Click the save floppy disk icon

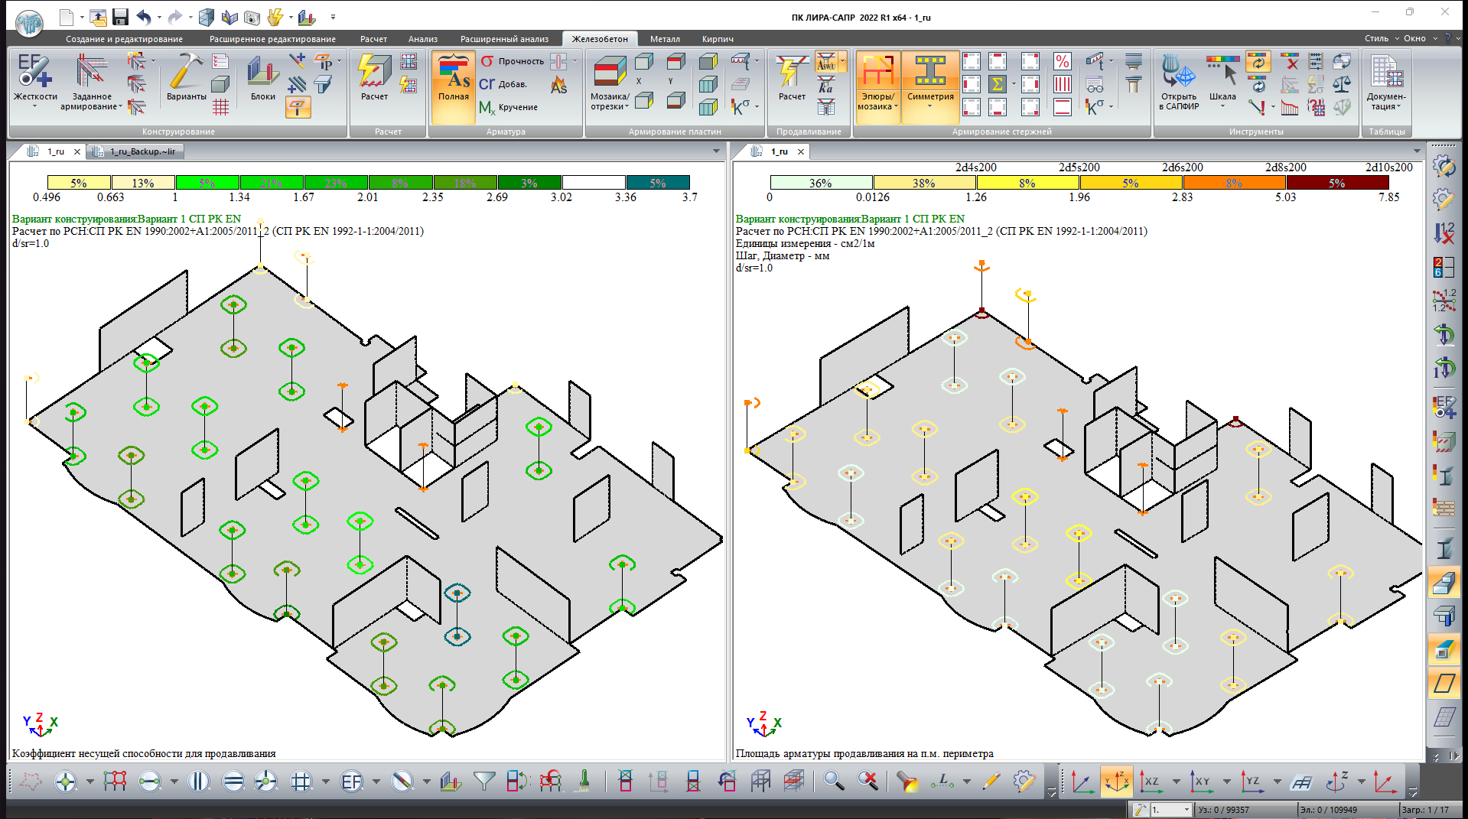120,17
